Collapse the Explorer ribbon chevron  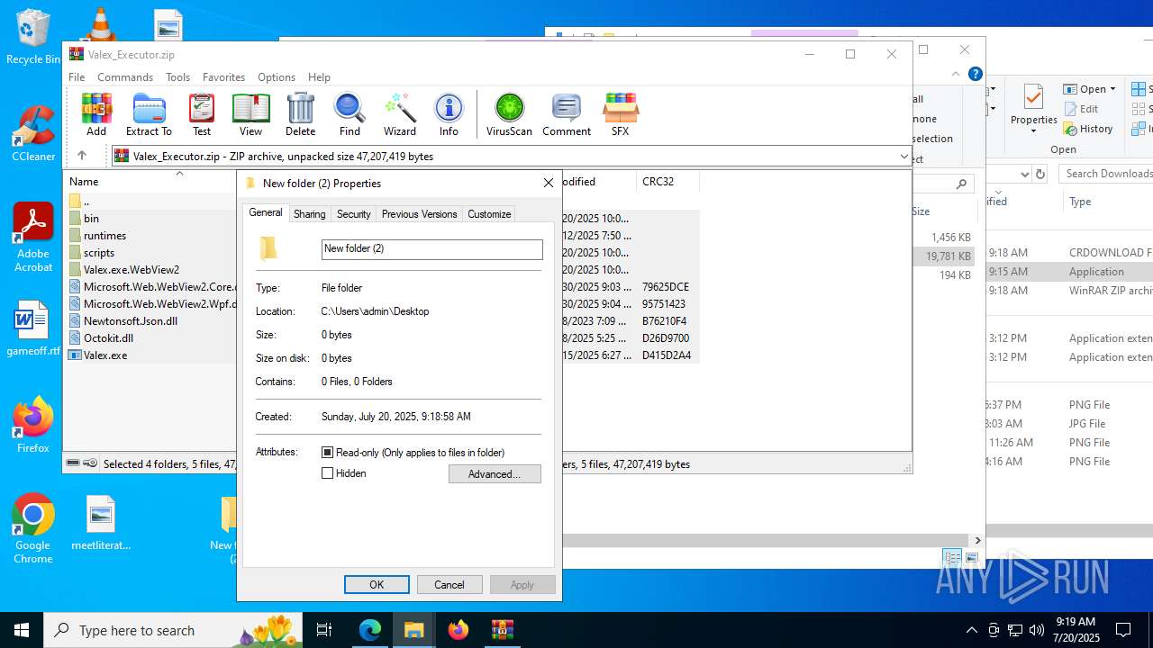point(956,74)
